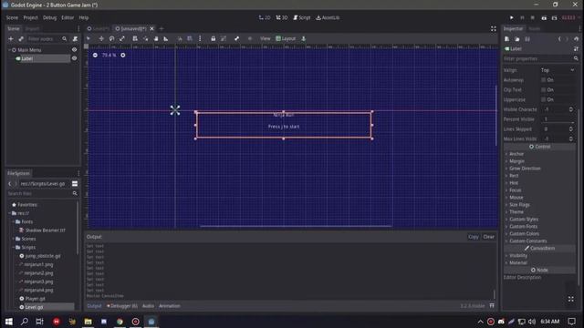Open the Valign dropdown set to Top
The width and height of the screenshot is (584, 328).
[x=558, y=70]
